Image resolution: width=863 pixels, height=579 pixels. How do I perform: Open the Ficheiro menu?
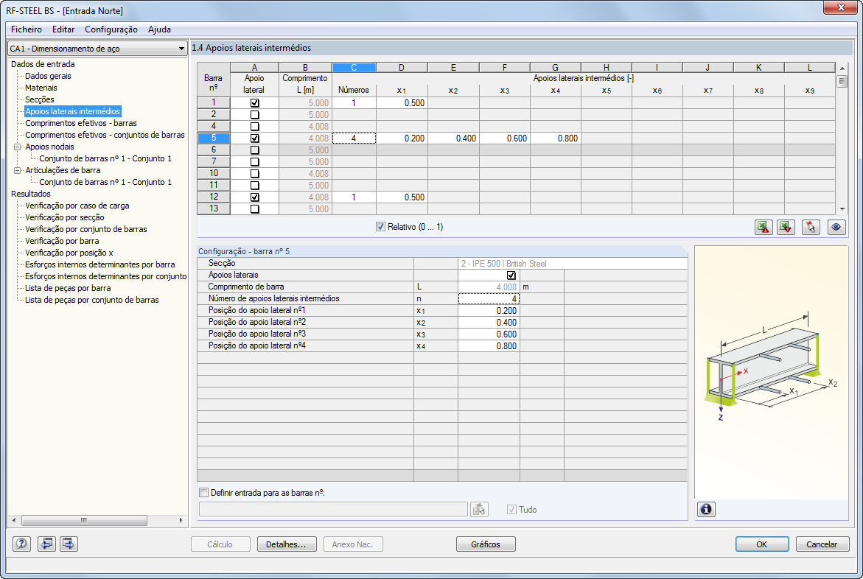click(27, 29)
